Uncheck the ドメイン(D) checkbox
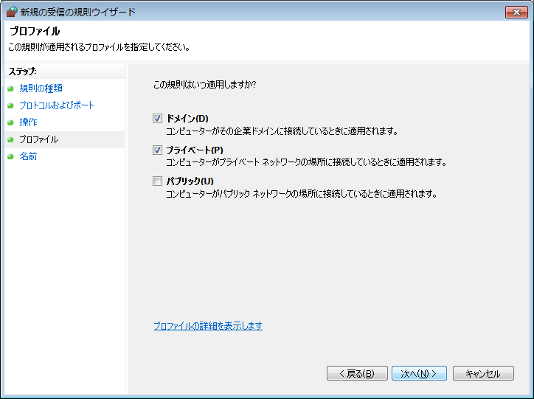The height and width of the screenshot is (399, 534). coord(157,119)
